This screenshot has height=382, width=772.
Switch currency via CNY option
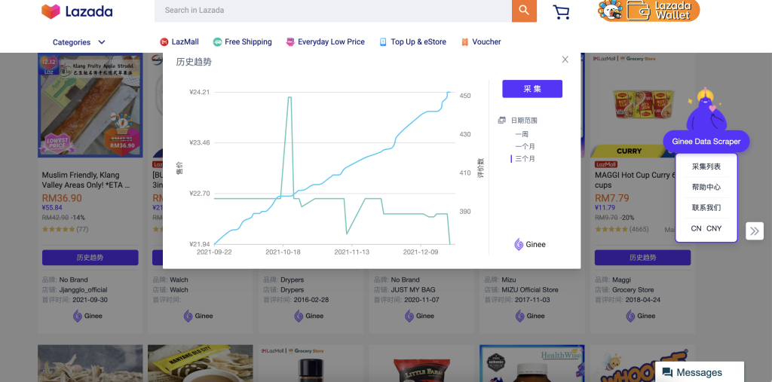pos(714,228)
